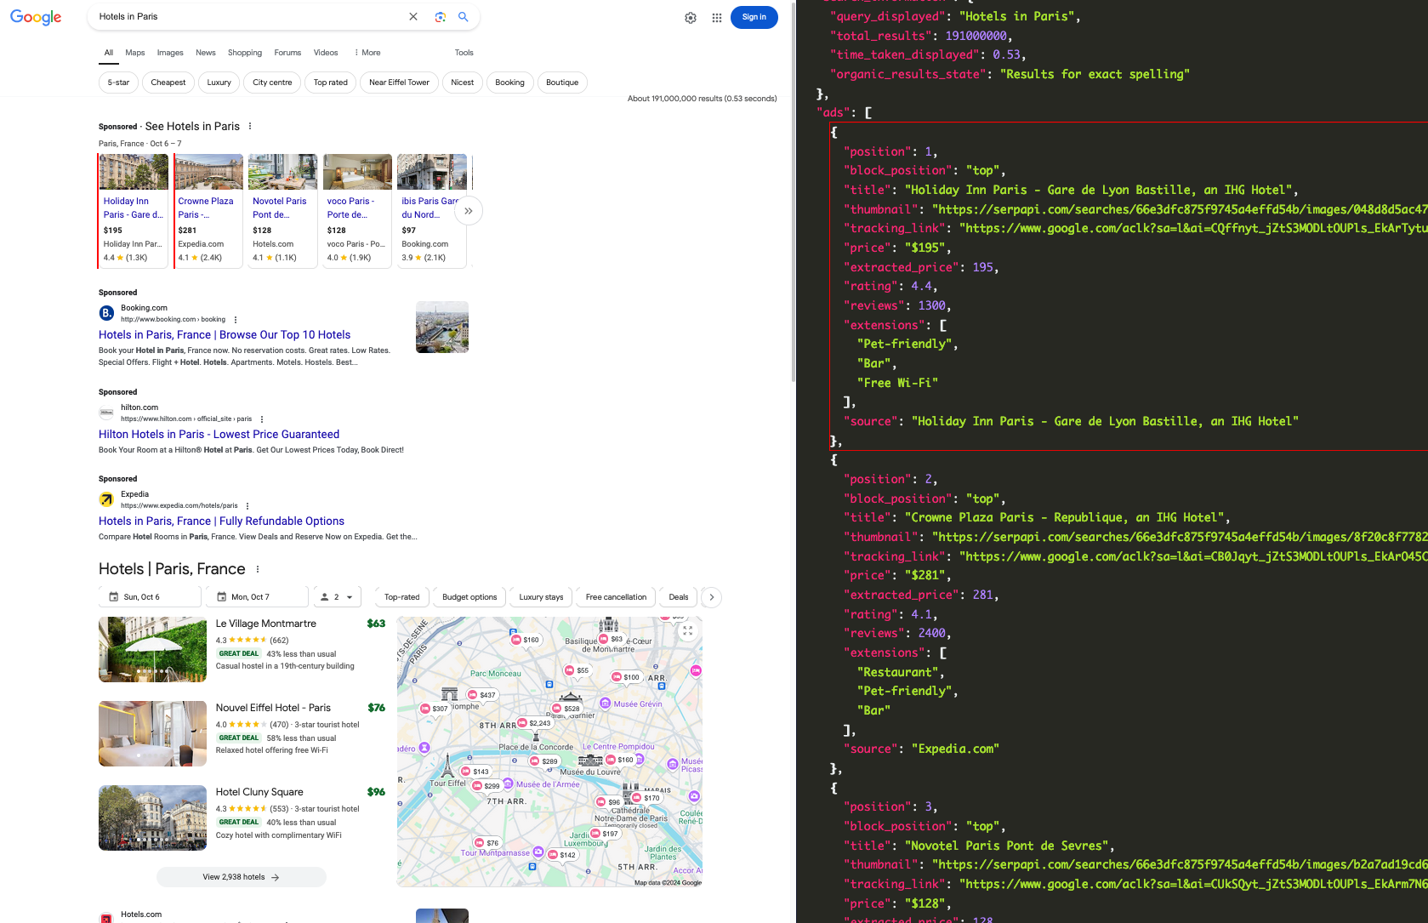The image size is (1428, 923).
Task: Open the Tools options
Action: tap(464, 53)
